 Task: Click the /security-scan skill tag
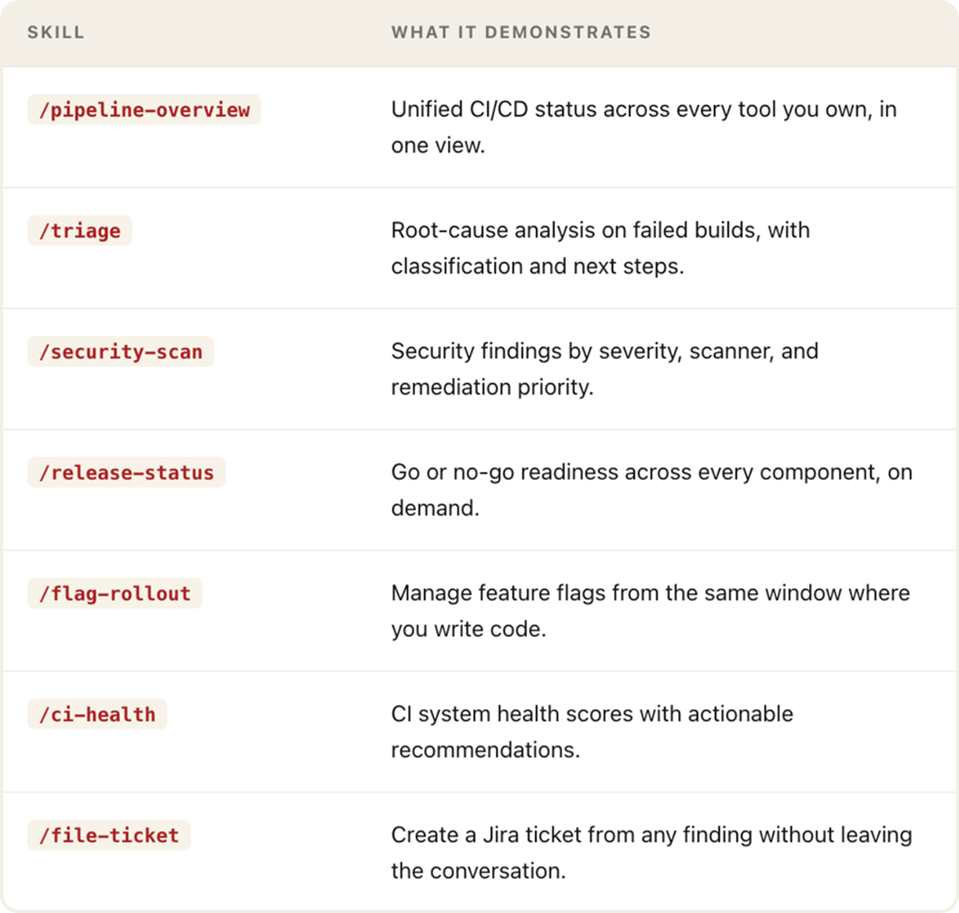pos(121,351)
